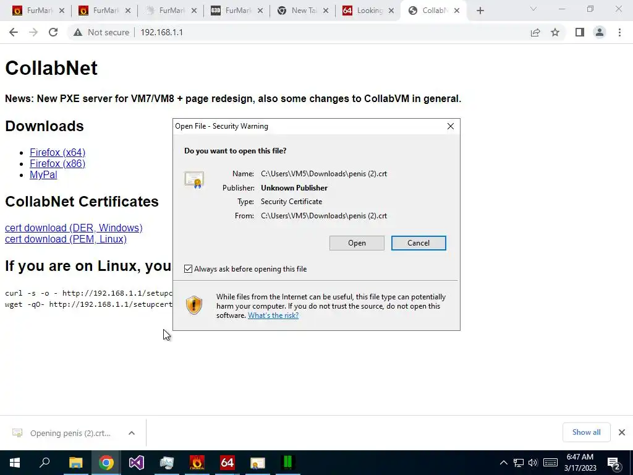Close the Looking tab
633x475 pixels.
391,11
